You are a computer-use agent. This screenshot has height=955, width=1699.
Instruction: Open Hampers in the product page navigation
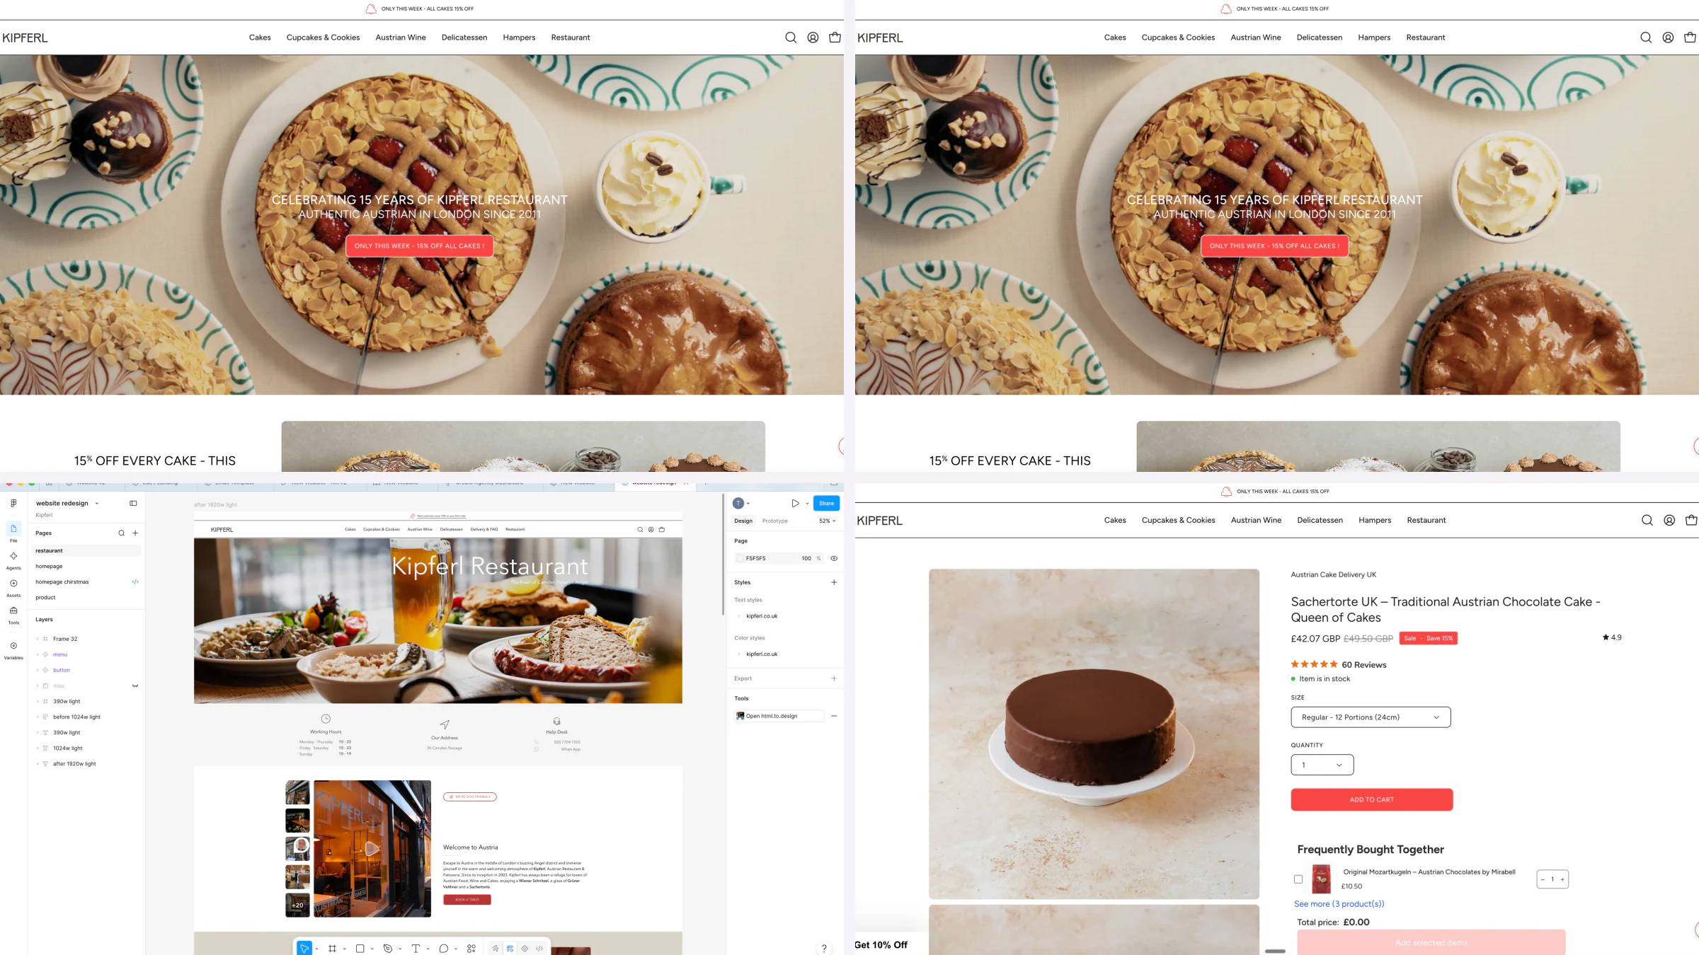[1374, 520]
